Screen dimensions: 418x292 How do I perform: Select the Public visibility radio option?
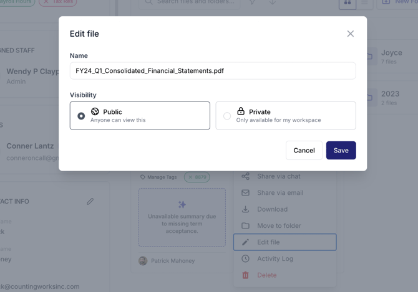81,116
